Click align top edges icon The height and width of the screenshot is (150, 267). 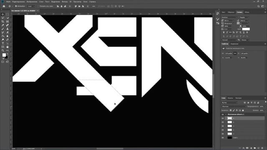click(76, 6)
